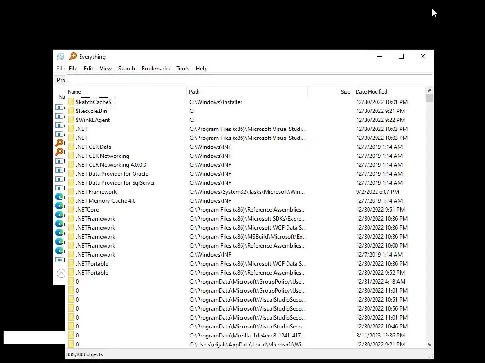Click folder icon of .NETFramework in MSBuild path
Viewport: 485px width, 363px height.
pyautogui.click(x=71, y=237)
